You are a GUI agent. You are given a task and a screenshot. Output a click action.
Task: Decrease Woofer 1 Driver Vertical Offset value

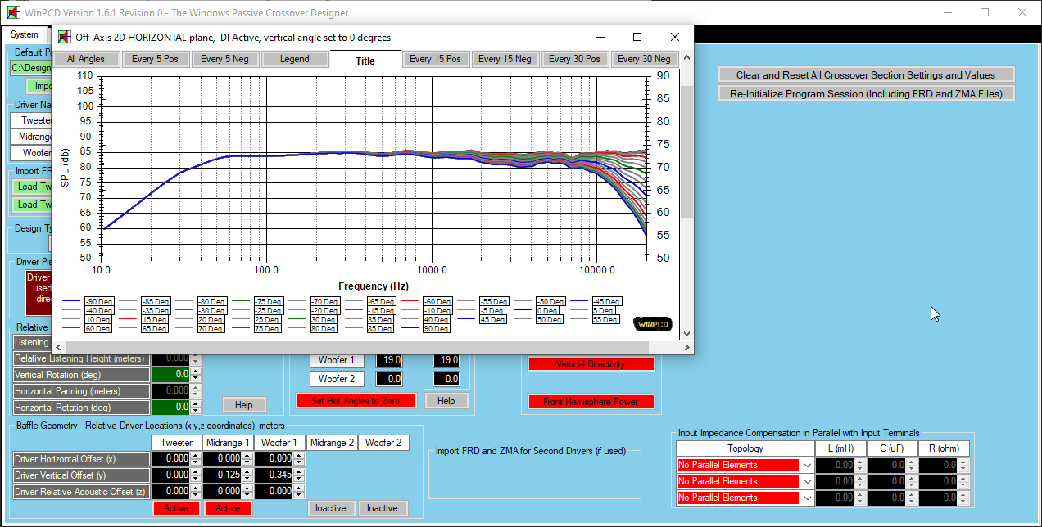coord(298,478)
